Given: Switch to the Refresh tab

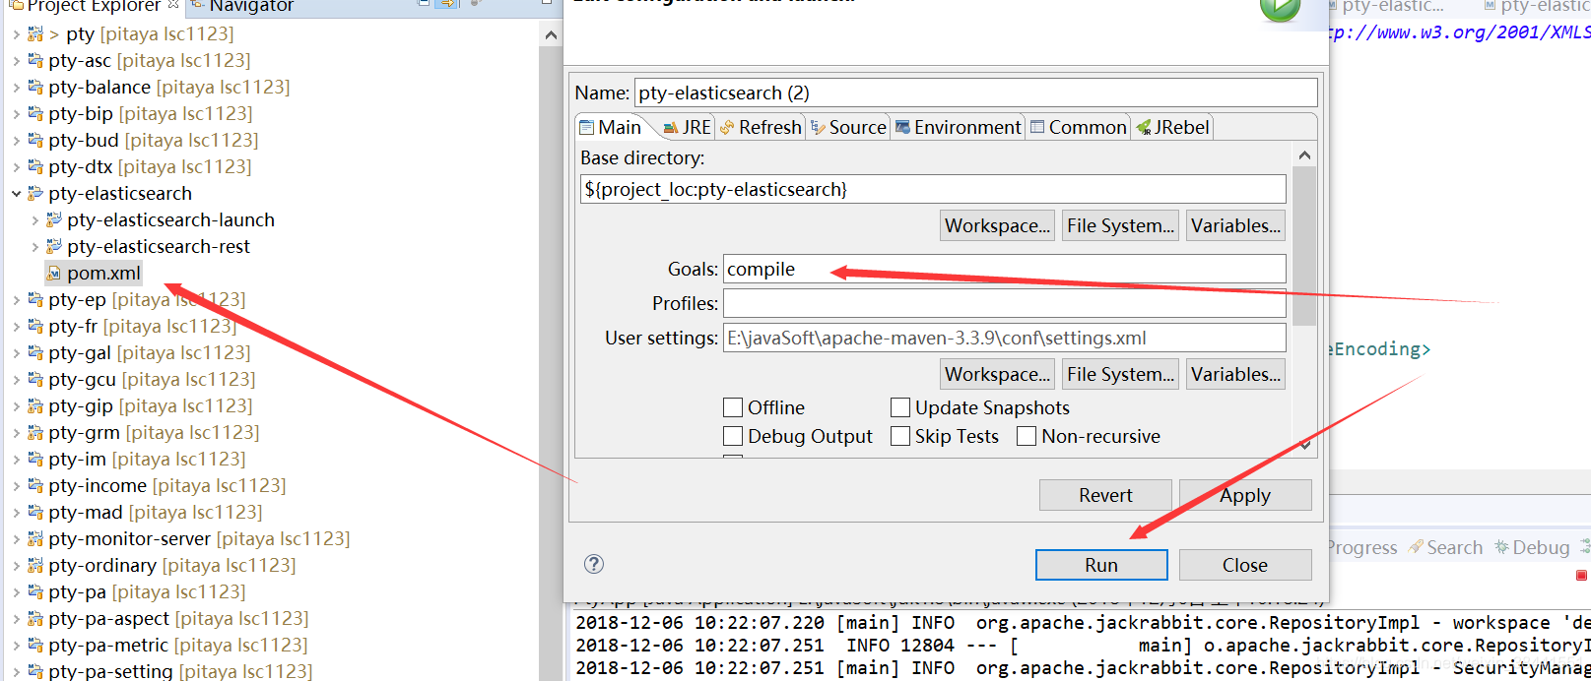Looking at the screenshot, I should [761, 127].
